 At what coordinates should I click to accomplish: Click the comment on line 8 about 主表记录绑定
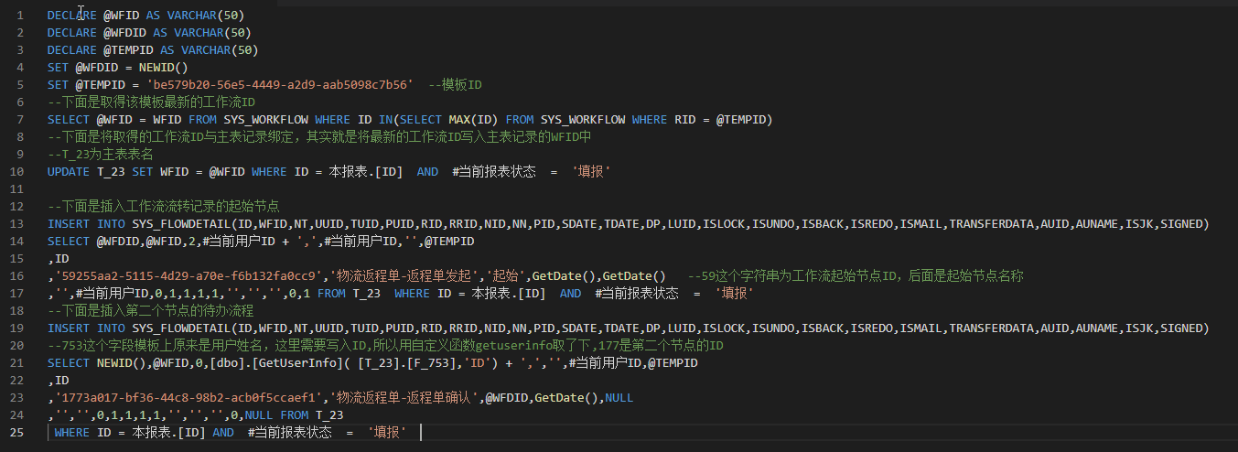319,137
